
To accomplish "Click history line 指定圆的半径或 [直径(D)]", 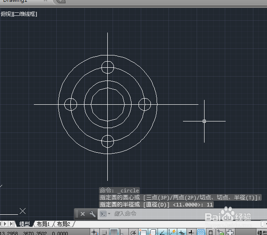I will [x=156, y=204].
